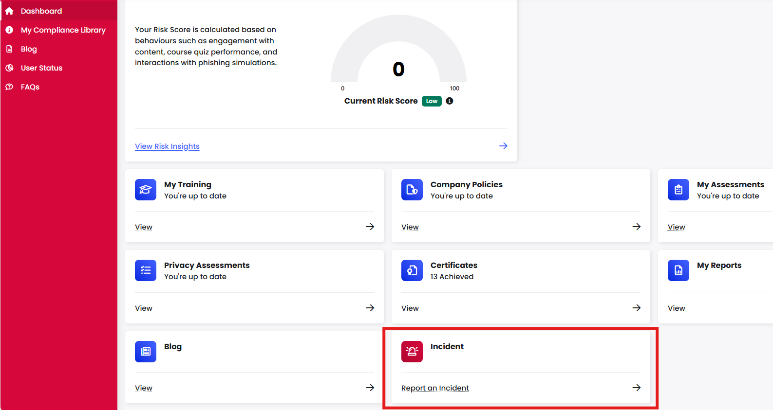Click the risk score gauge showing 0

[x=398, y=53]
